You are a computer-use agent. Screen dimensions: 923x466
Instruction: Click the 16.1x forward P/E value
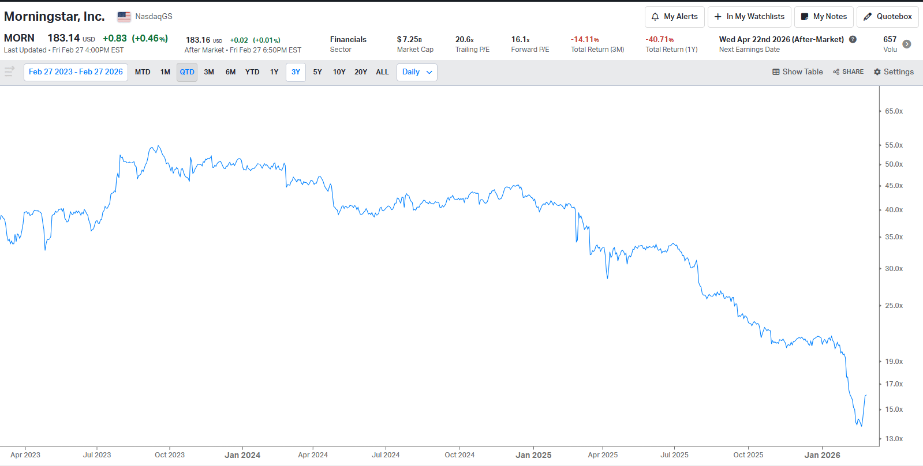pos(521,39)
